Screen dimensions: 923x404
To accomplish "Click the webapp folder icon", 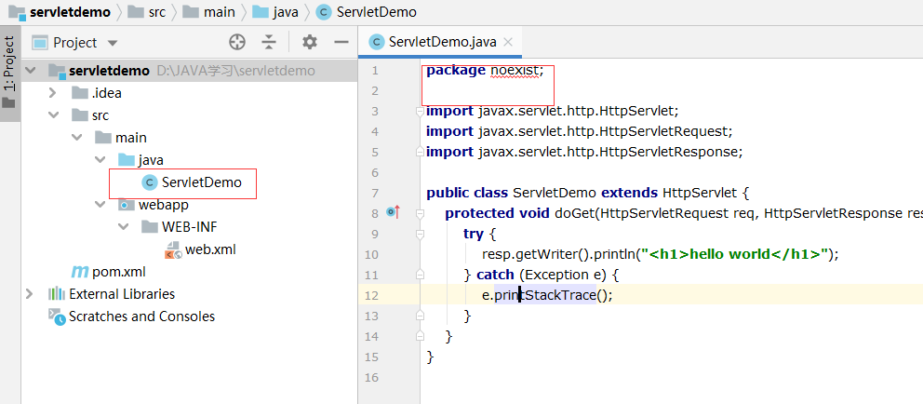I will coord(126,205).
